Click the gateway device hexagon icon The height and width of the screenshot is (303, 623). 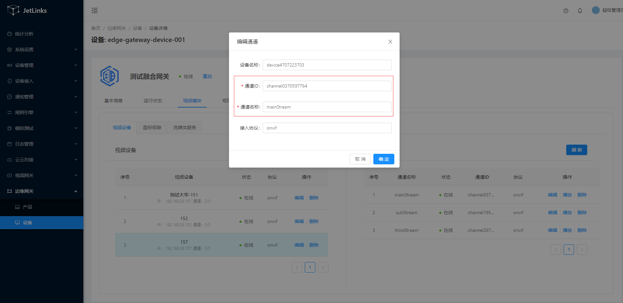click(x=110, y=76)
